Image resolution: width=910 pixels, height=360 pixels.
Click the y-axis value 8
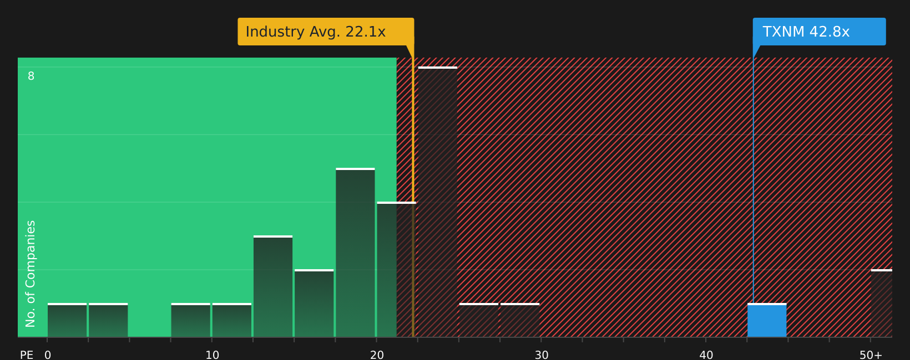point(31,76)
